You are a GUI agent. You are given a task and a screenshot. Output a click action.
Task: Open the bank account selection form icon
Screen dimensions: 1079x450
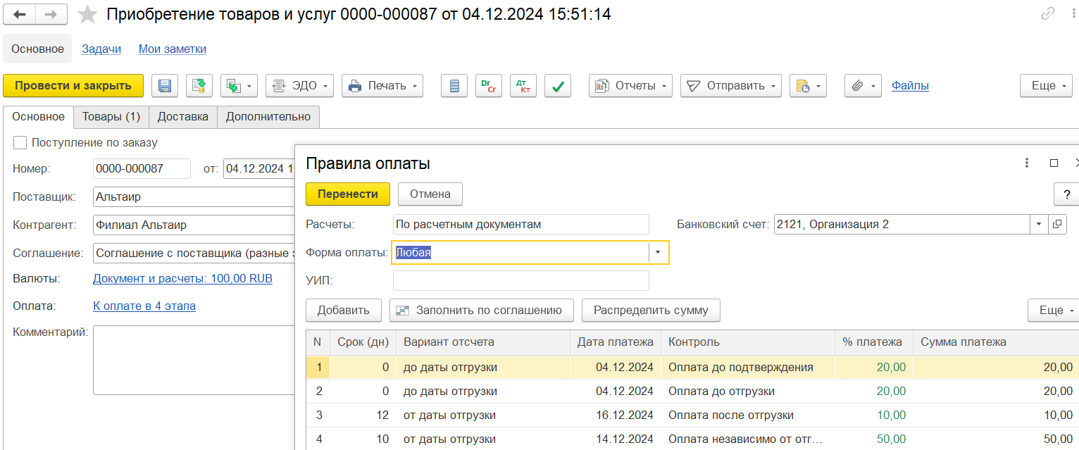click(x=1057, y=225)
